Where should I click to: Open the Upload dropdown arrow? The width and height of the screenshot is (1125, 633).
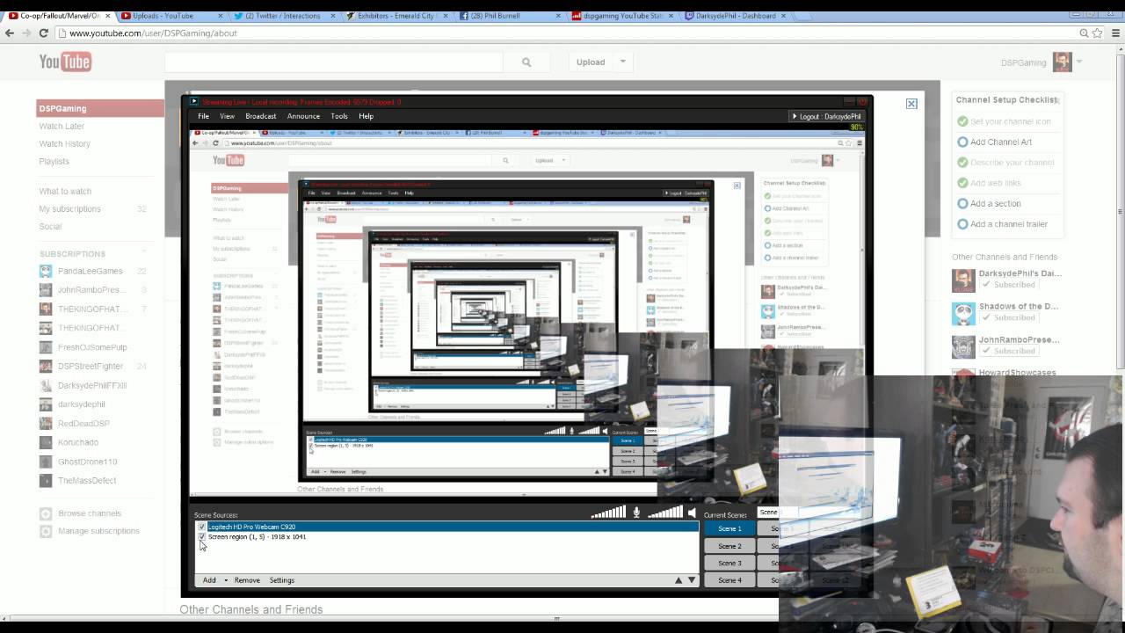(622, 62)
